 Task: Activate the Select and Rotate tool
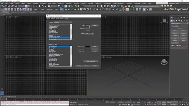tap(43, 6)
